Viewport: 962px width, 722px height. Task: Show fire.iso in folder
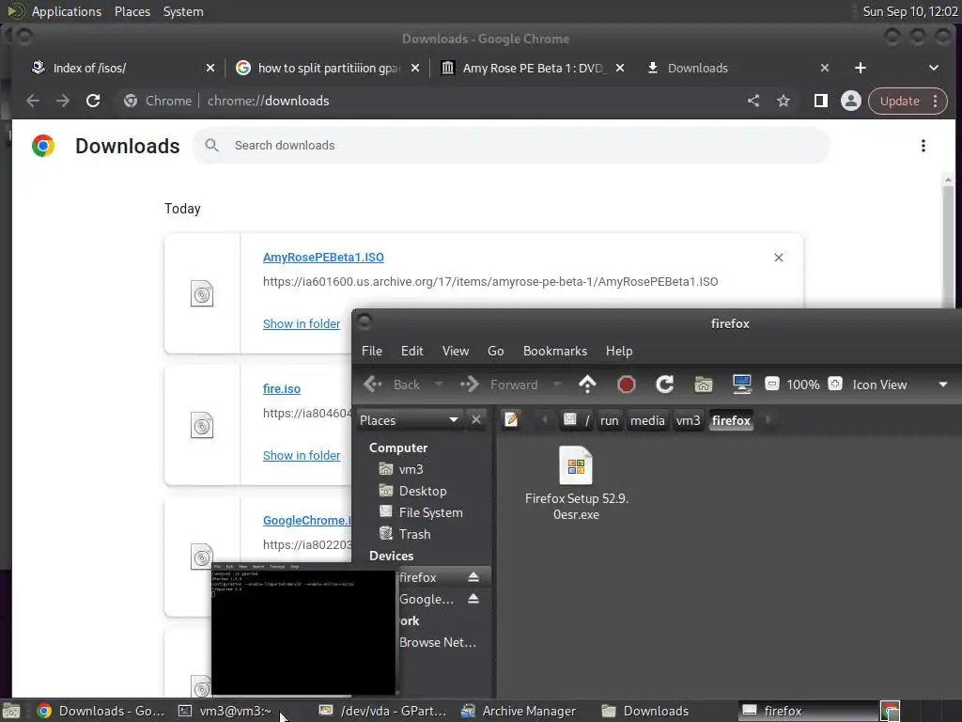pos(302,456)
